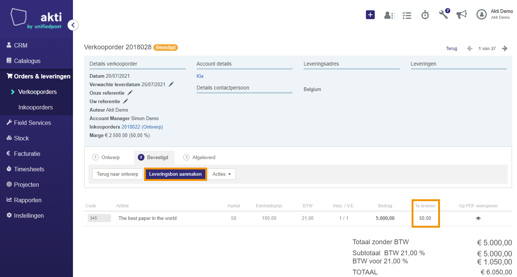The height and width of the screenshot is (277, 517).
Task: Click the Te leveren value 50,00
Action: click(x=425, y=218)
